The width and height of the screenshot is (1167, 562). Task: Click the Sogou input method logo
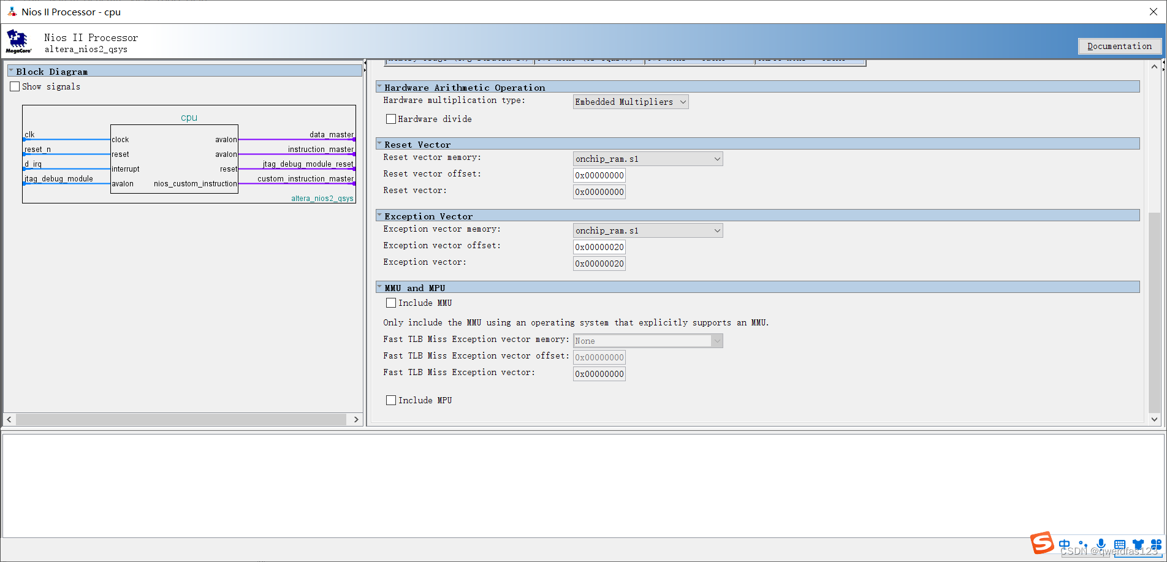point(1042,543)
